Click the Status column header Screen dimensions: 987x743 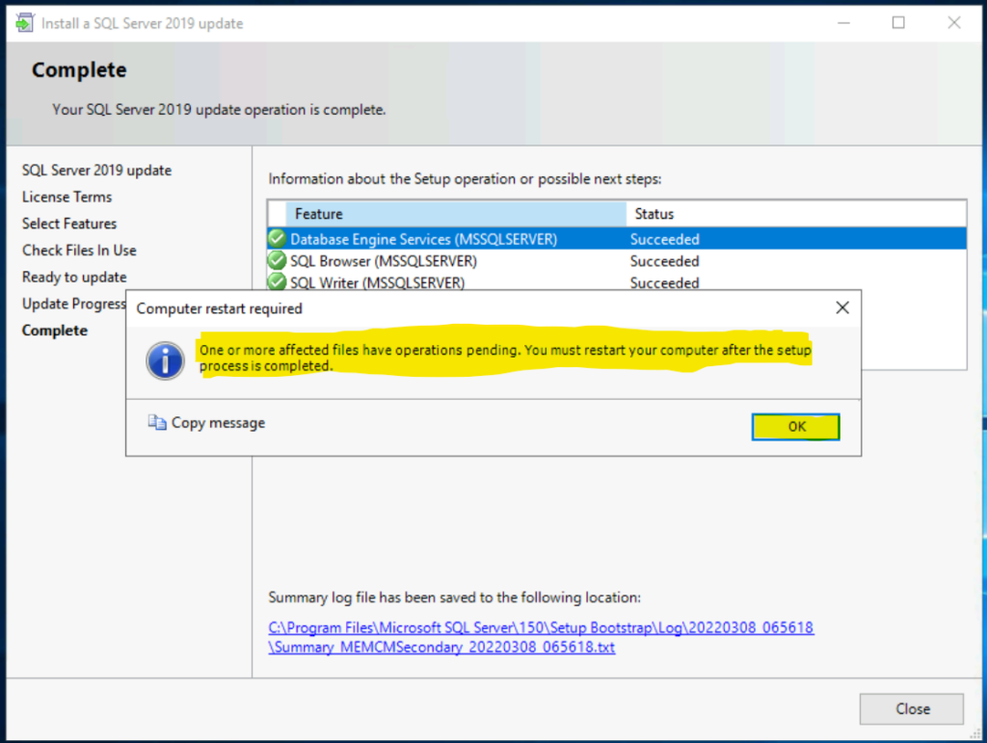point(796,214)
